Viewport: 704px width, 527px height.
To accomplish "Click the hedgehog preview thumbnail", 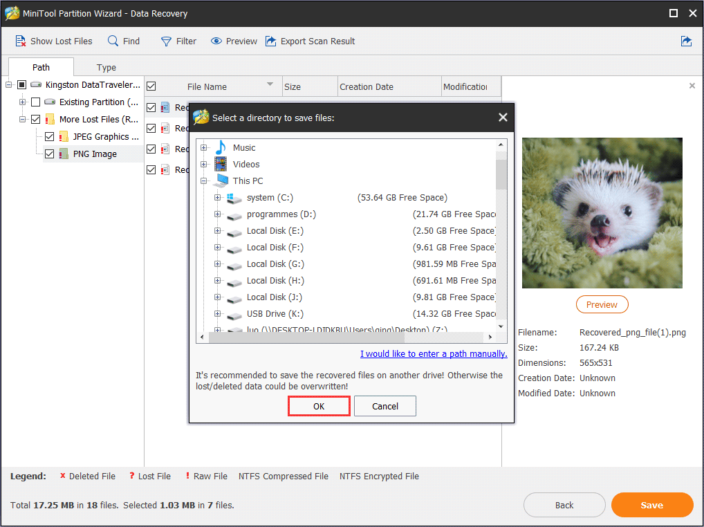I will pyautogui.click(x=602, y=213).
